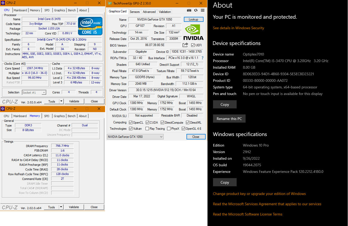Click the CPU-Z title bar icon of Memory window
The image size is (348, 226).
pos(3,109)
